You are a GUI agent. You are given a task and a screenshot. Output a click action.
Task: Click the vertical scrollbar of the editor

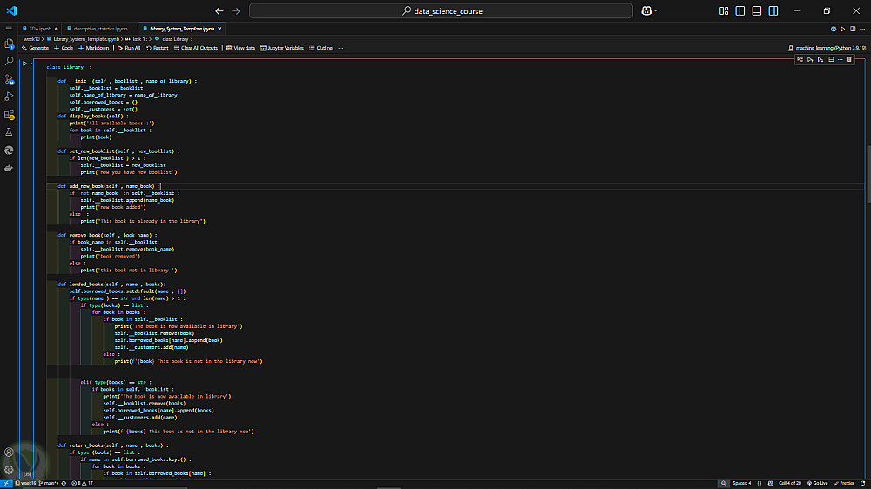click(867, 174)
